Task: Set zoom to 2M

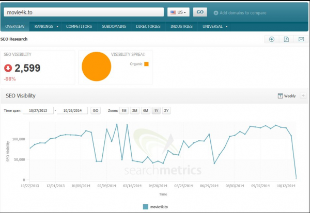Action: (x=135, y=110)
